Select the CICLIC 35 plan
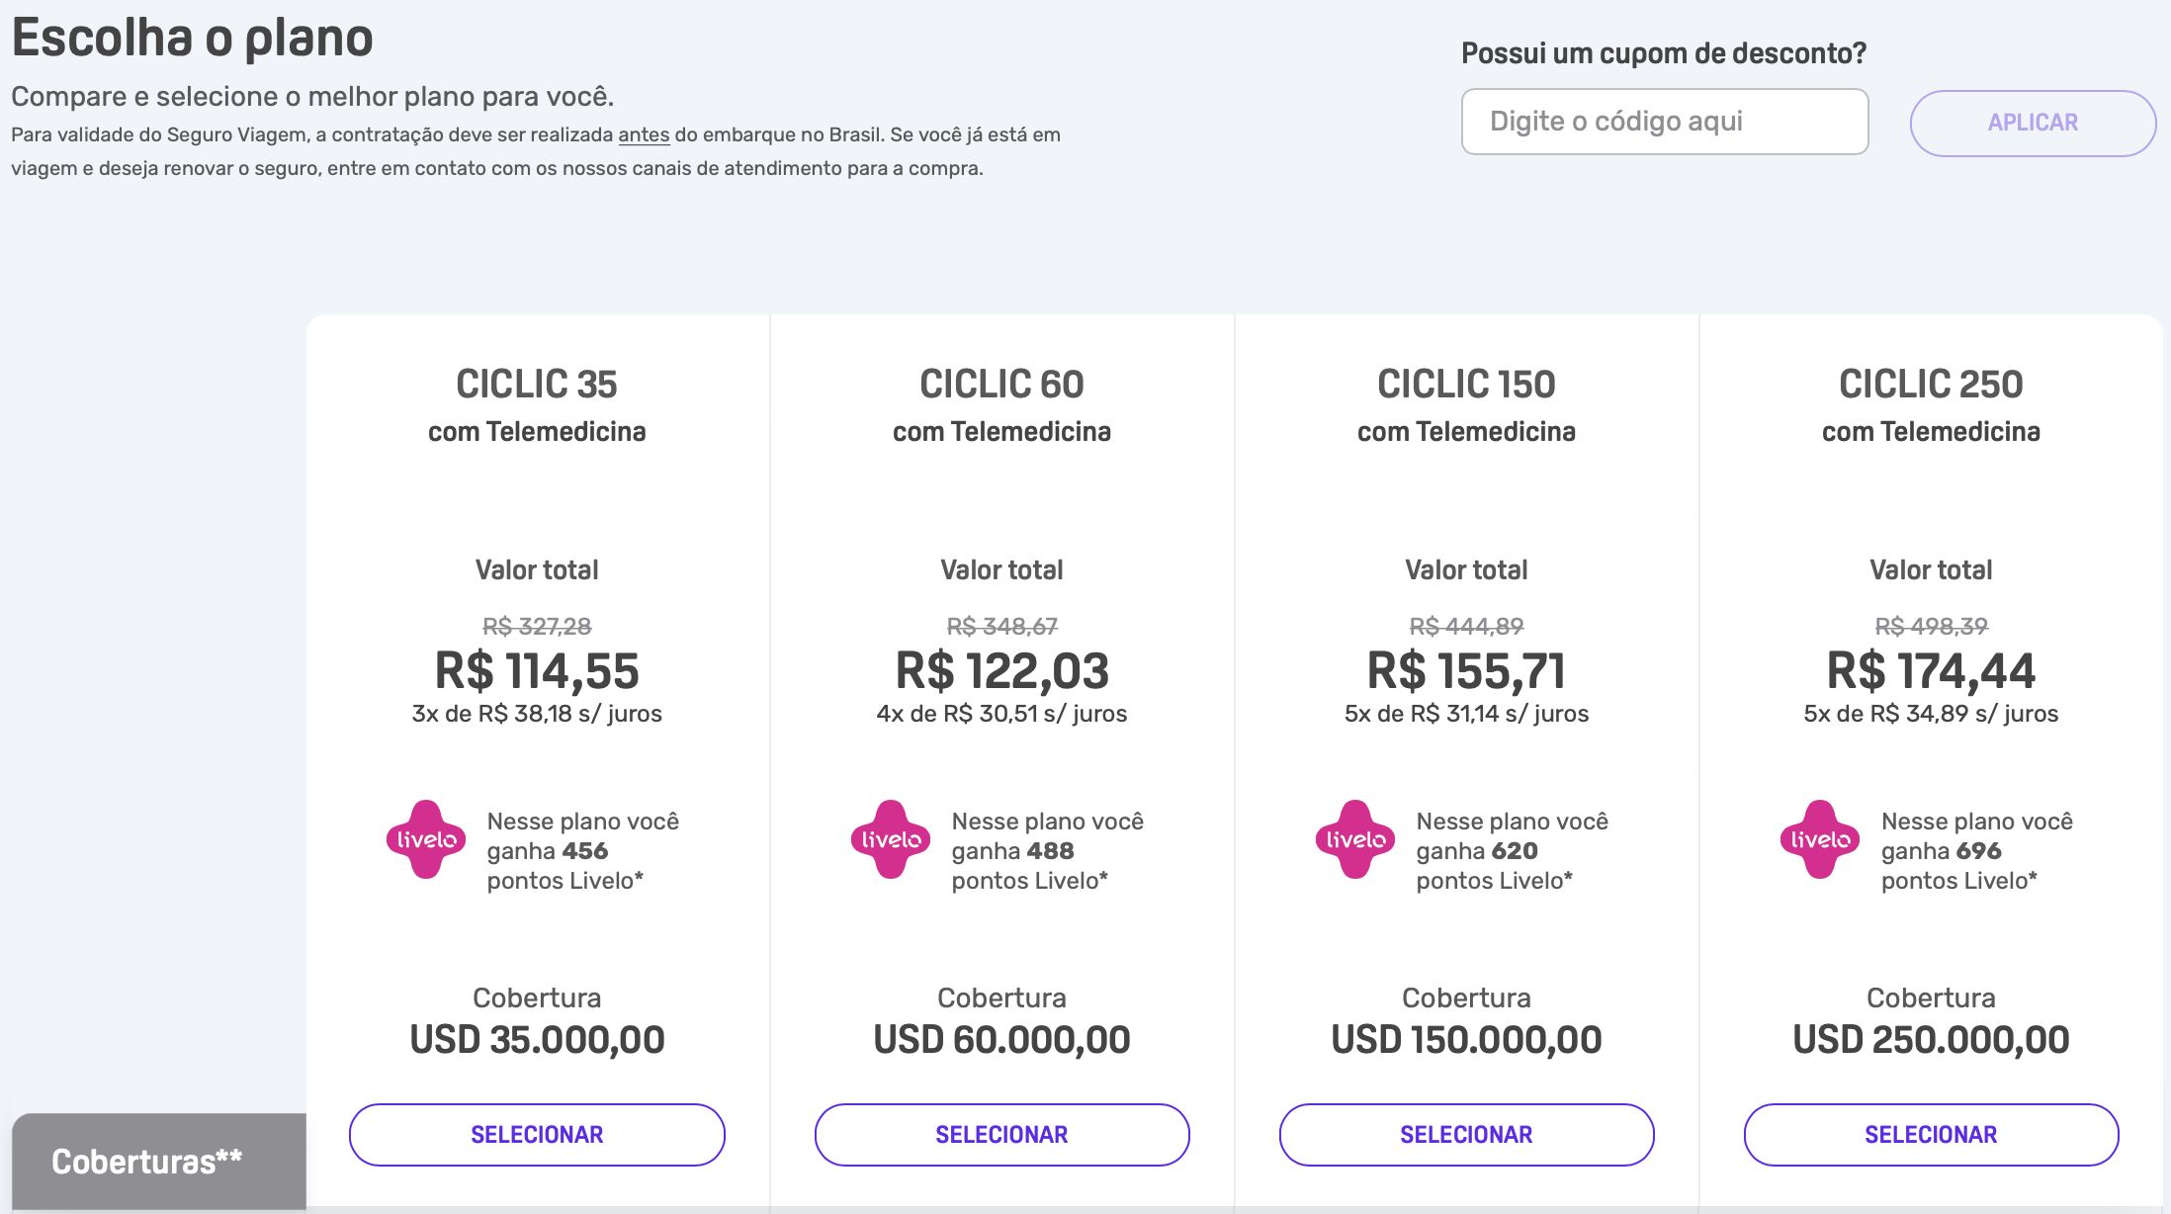The image size is (2171, 1214). coord(537,1135)
